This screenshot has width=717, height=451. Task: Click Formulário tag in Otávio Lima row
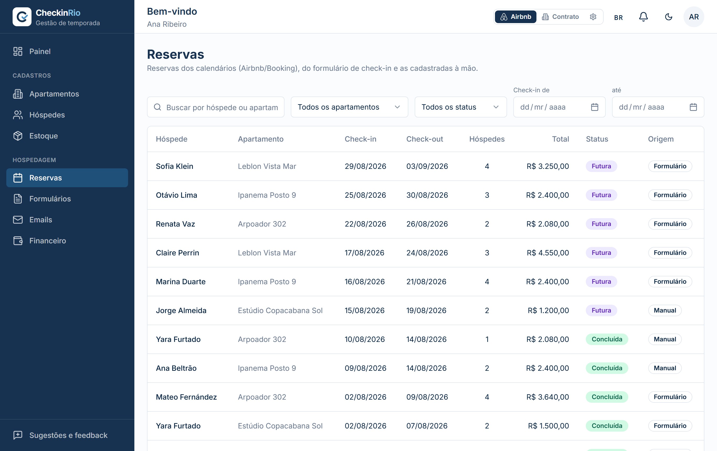[670, 195]
